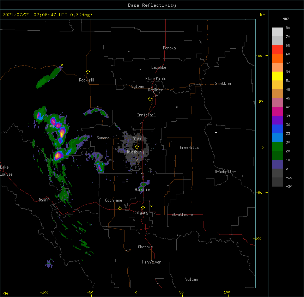
Task: Click the yellow diamond marker below Cochrane
Action: pyautogui.click(x=120, y=208)
